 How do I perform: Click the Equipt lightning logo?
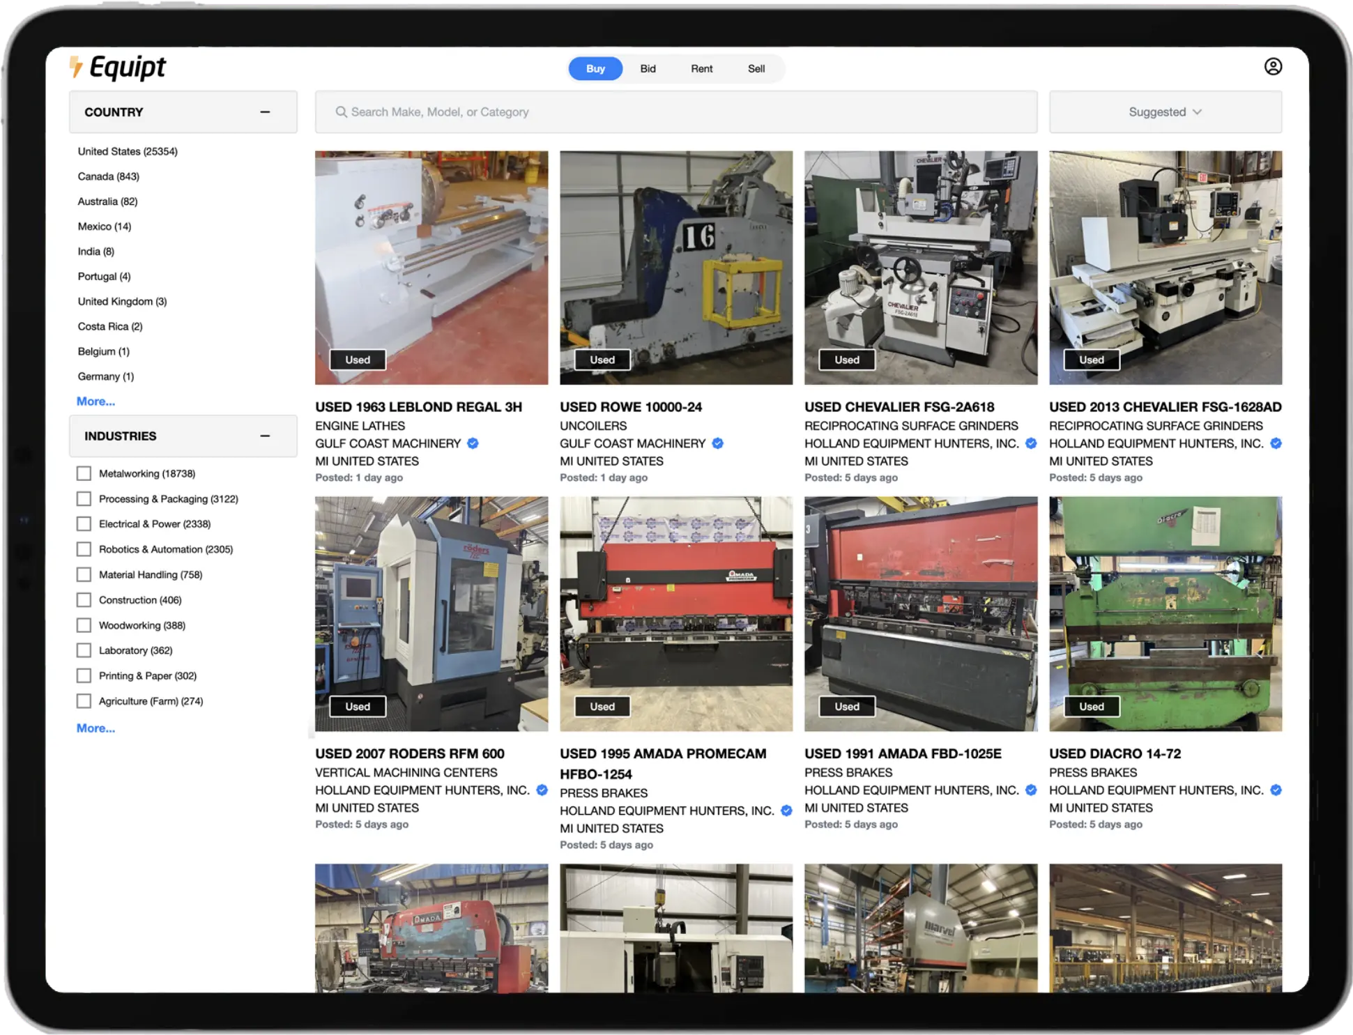pos(77,67)
